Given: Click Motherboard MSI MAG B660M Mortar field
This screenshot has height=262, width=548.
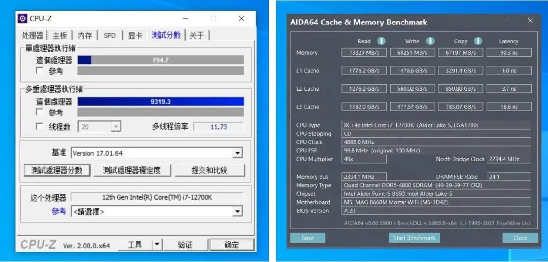Looking at the screenshot, I should (436, 202).
